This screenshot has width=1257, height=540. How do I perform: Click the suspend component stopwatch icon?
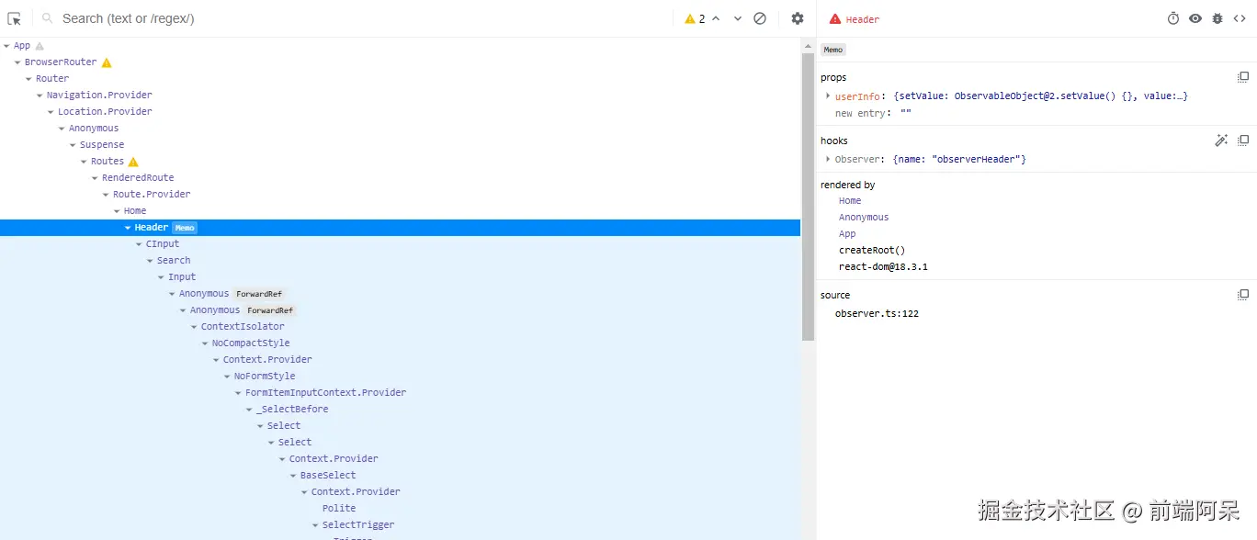coord(1173,18)
